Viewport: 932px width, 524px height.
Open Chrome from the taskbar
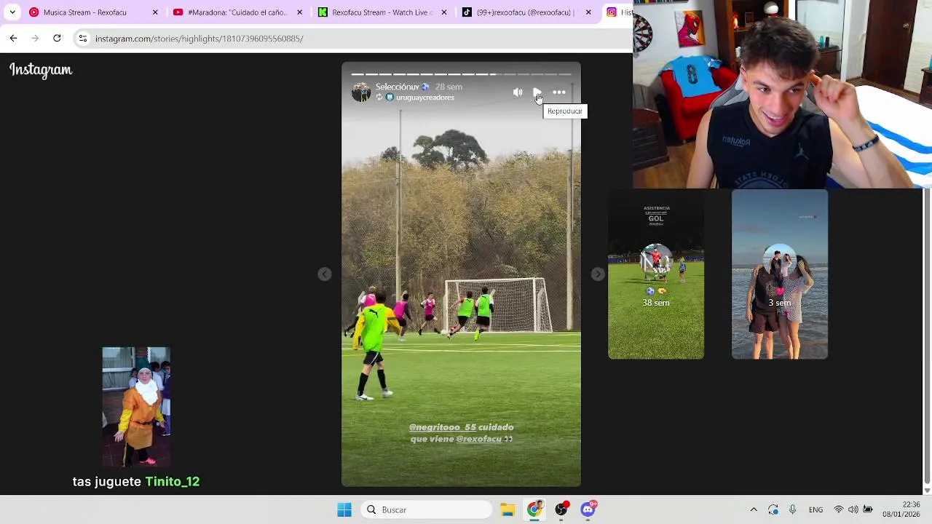point(534,509)
